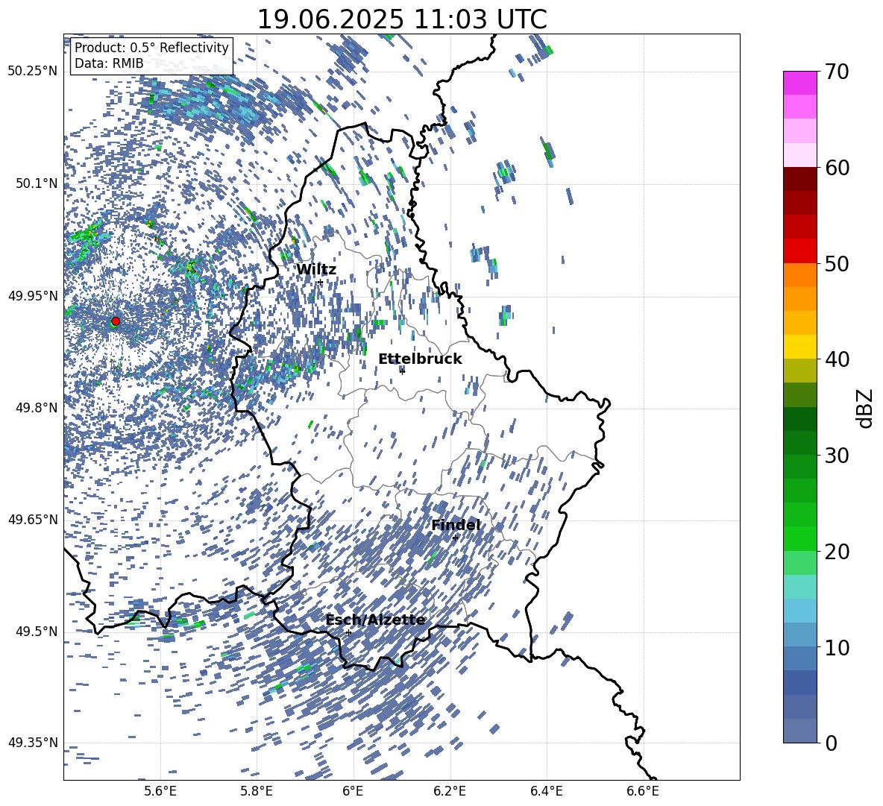Click the Esch/Alzette city label
883x806 pixels.
pyautogui.click(x=376, y=620)
